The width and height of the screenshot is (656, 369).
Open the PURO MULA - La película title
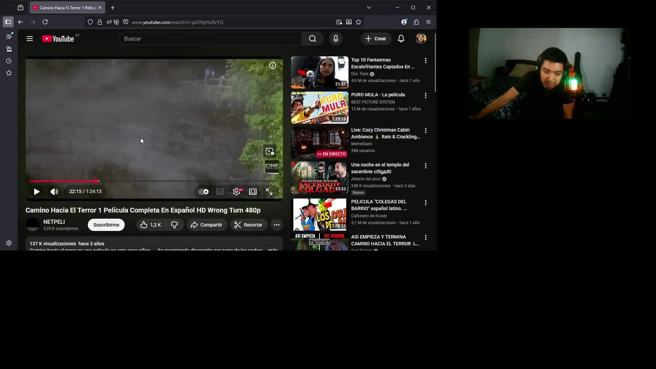(378, 95)
